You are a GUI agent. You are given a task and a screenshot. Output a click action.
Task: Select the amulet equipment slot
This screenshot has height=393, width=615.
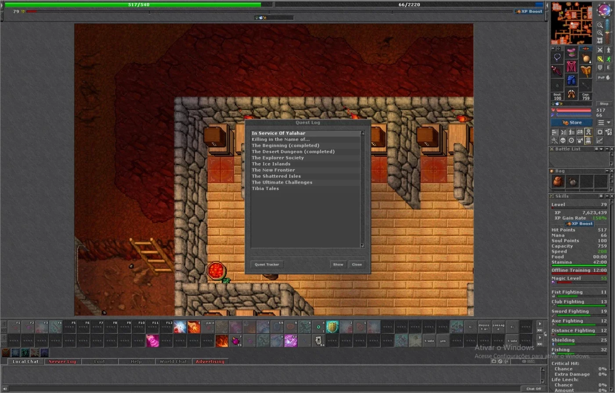tap(557, 57)
